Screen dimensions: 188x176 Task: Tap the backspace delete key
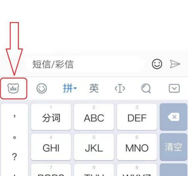[x=174, y=117]
